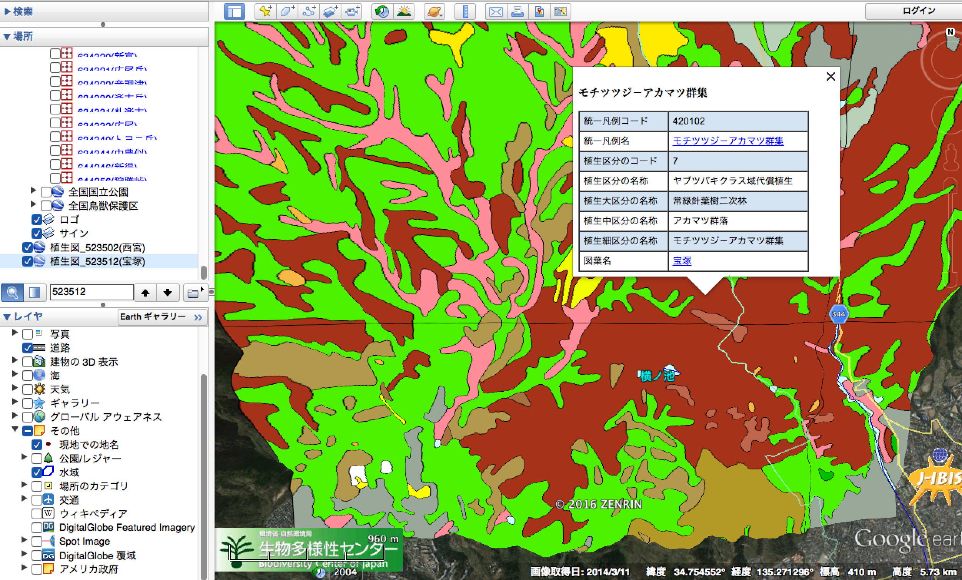Show sunlight across the landscape icon

pyautogui.click(x=404, y=11)
